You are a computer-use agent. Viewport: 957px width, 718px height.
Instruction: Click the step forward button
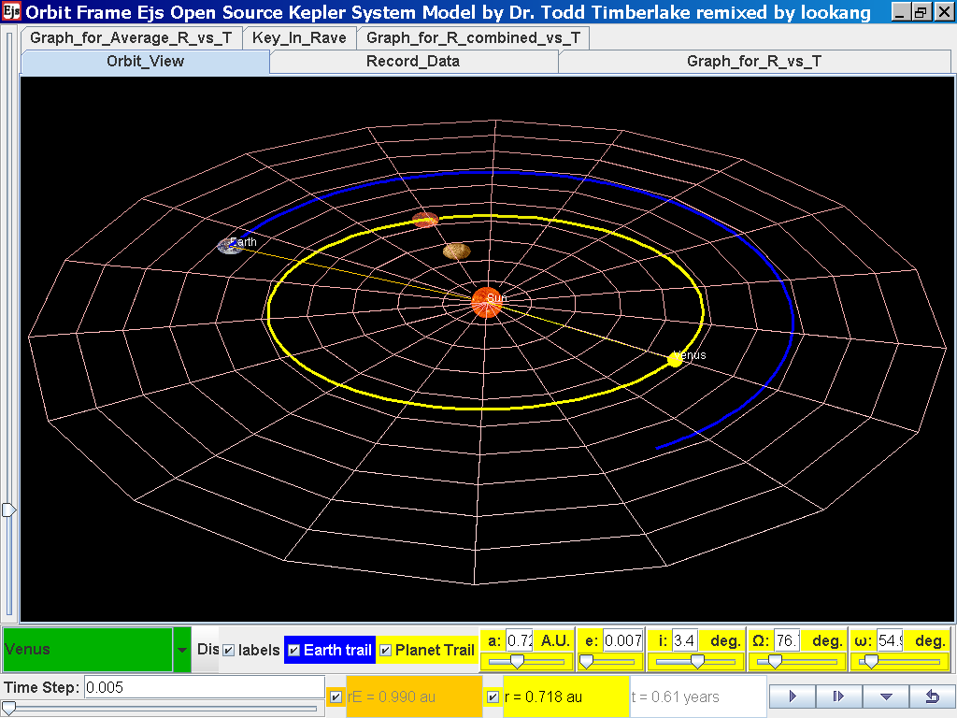838,696
